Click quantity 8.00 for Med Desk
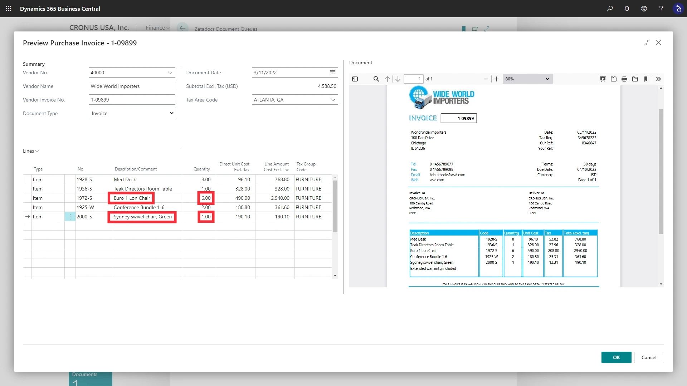Viewport: 687px width, 386px height. point(199,179)
